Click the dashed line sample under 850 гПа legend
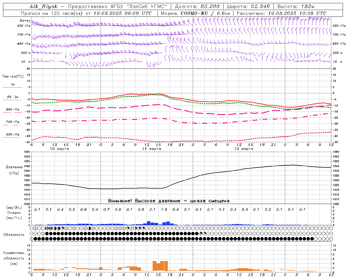Screen dimensions: 347x277 [12, 113]
